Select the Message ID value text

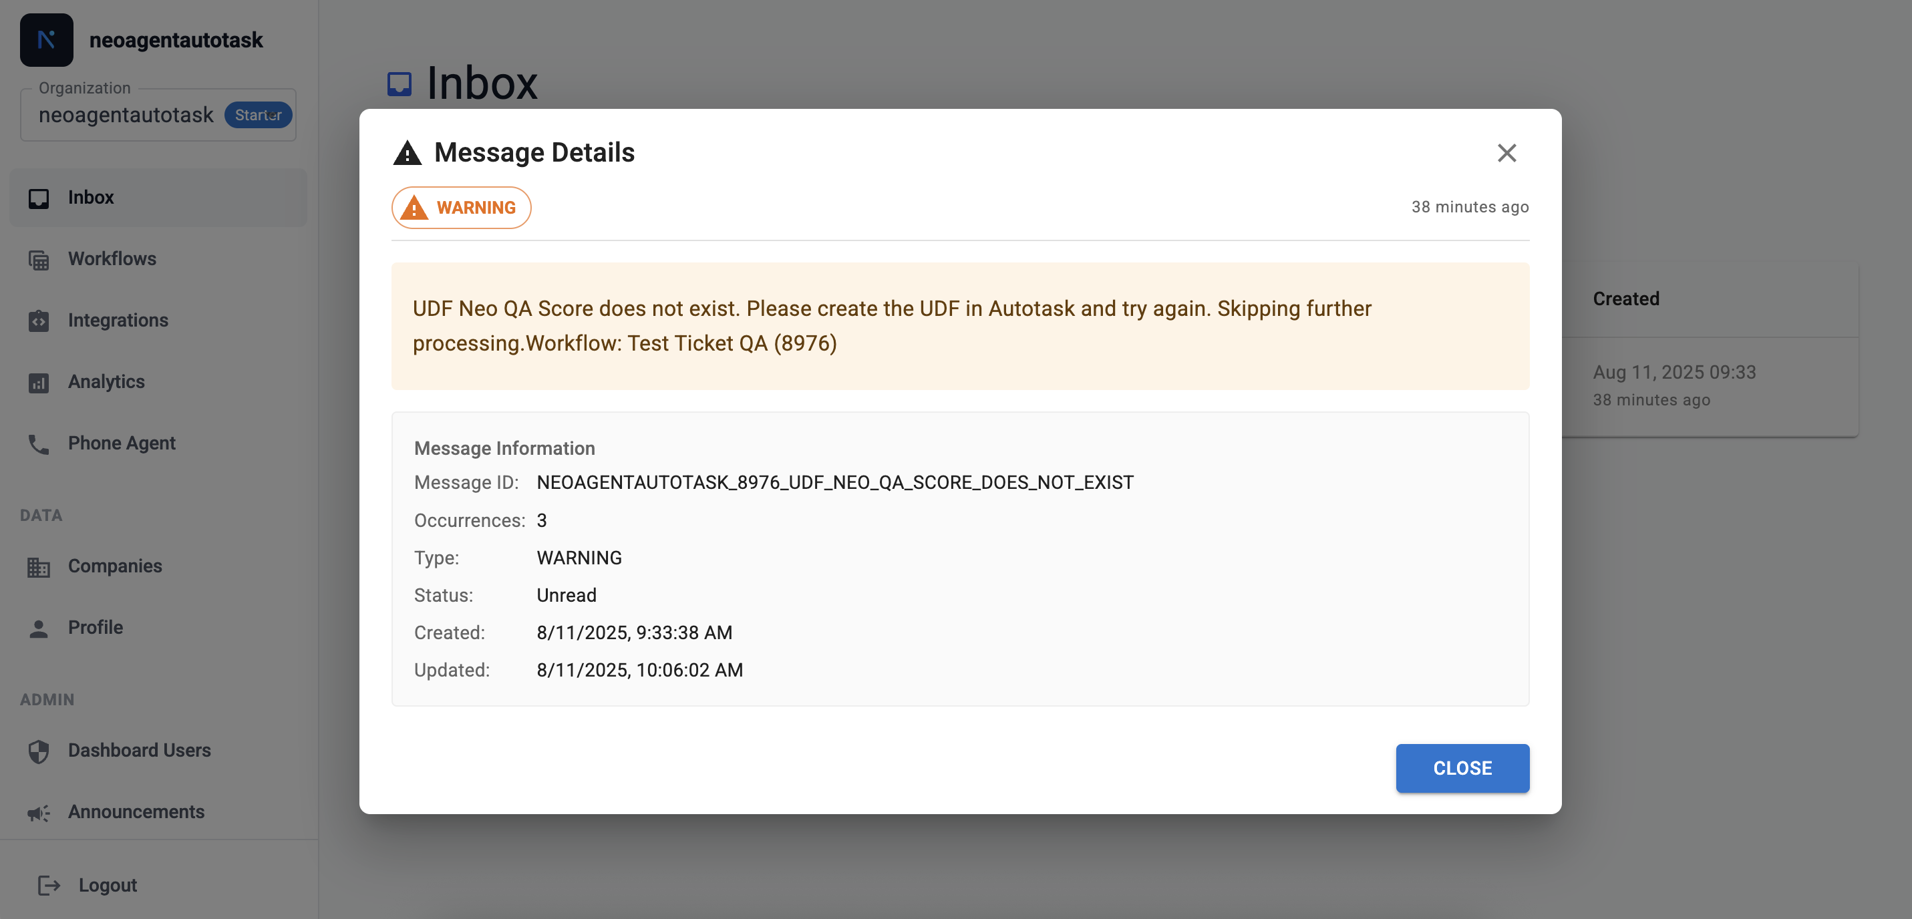[x=834, y=482]
